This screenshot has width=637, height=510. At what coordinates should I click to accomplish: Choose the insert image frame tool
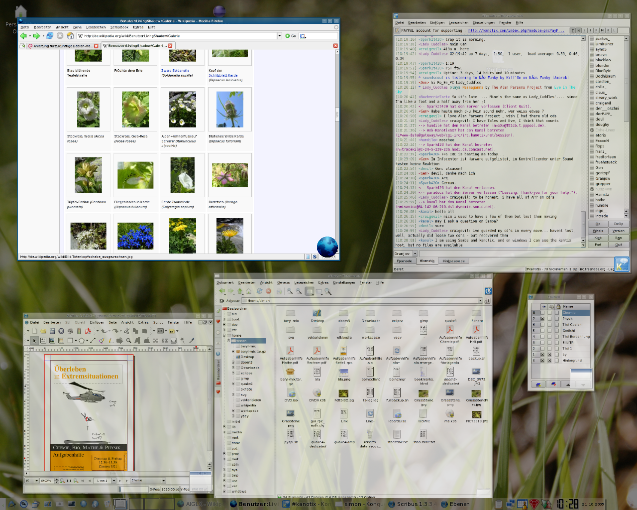[x=52, y=341]
